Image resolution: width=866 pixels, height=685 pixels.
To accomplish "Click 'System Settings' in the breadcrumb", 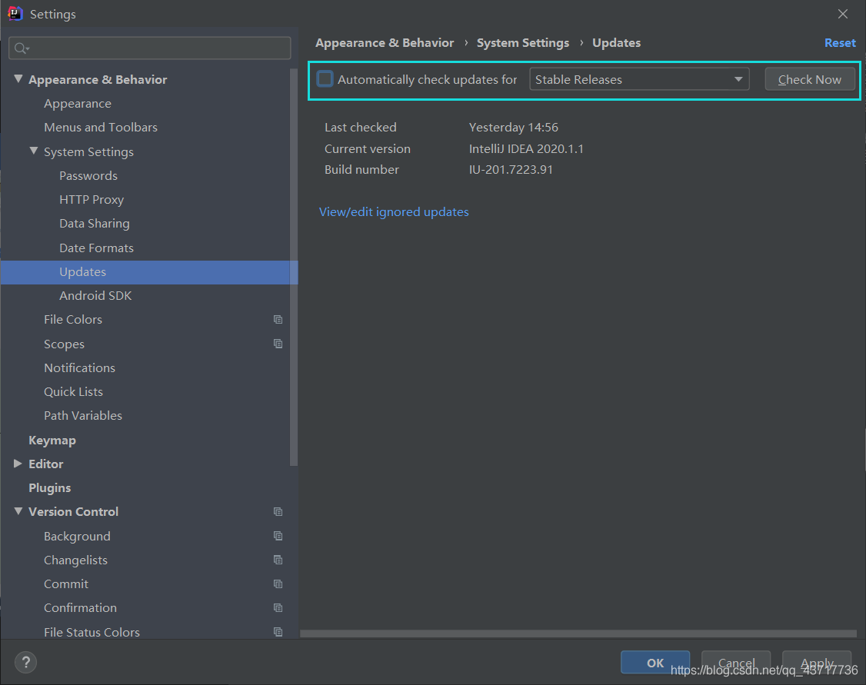I will 522,43.
